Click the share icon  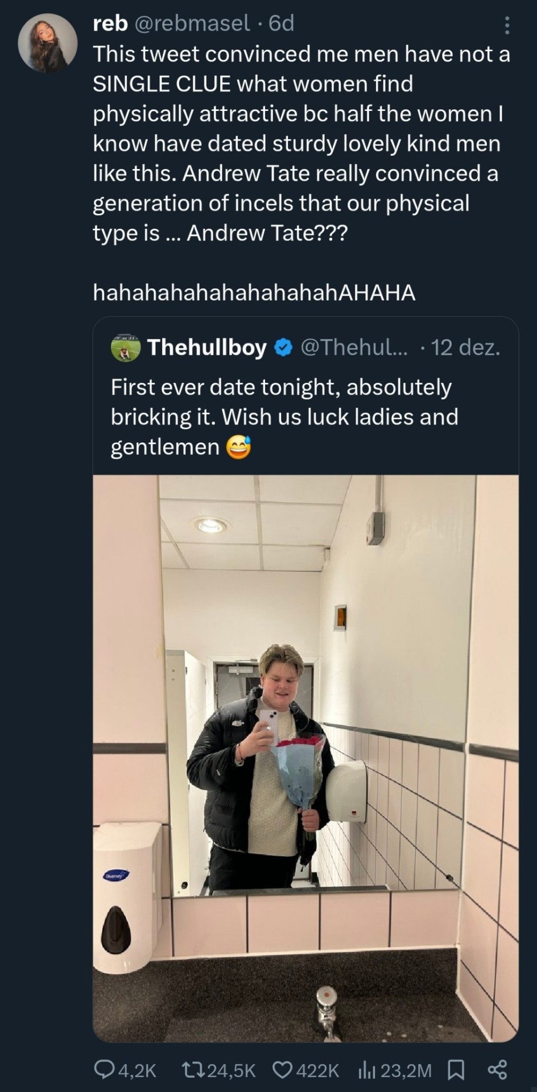[x=497, y=1070]
